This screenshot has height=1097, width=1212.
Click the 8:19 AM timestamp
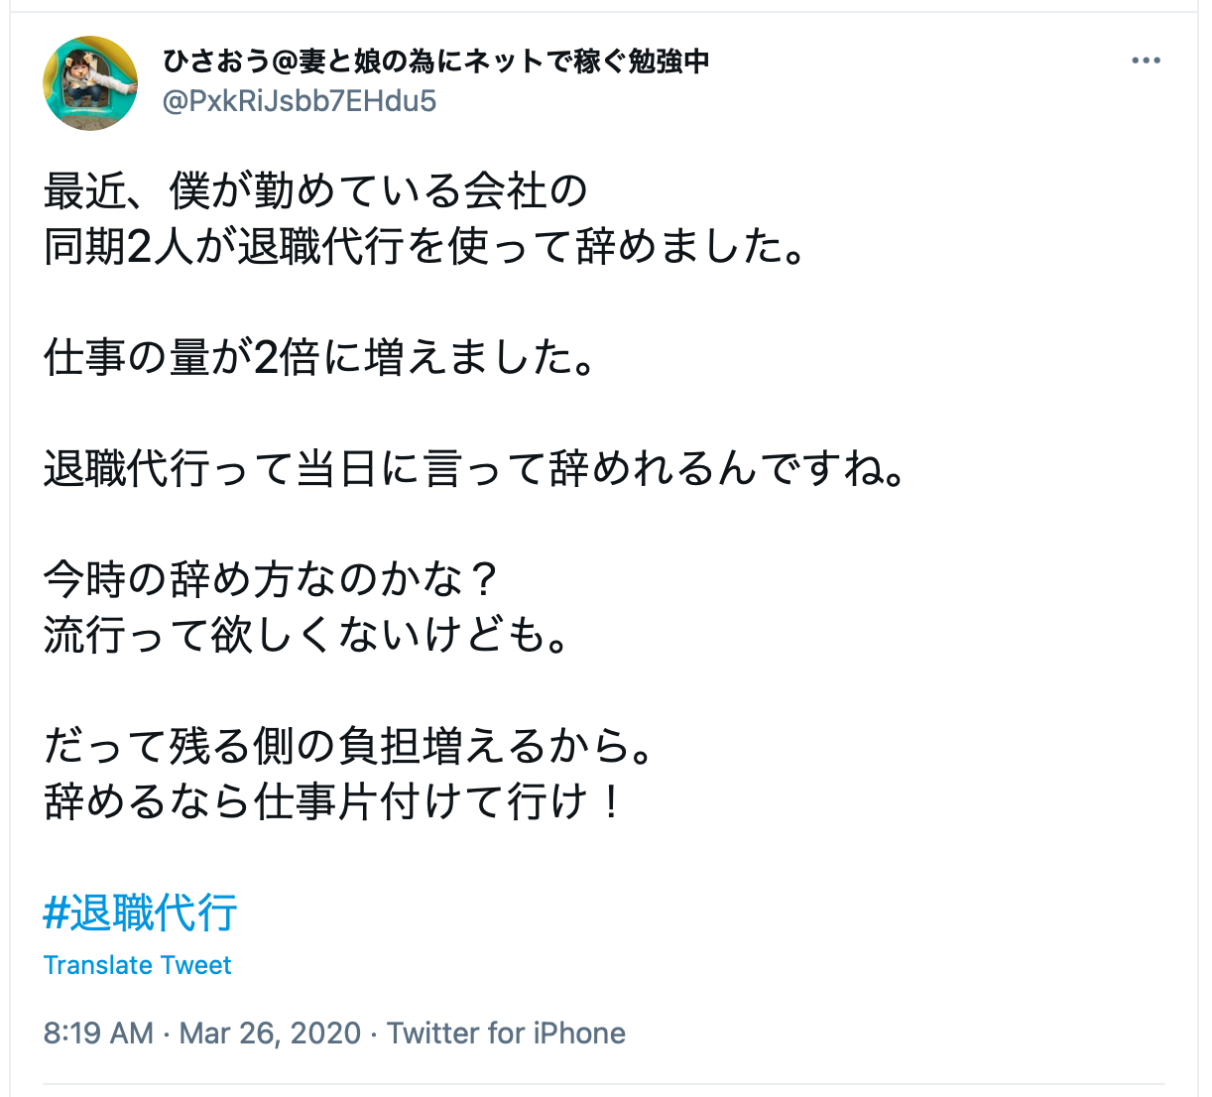pos(98,1033)
